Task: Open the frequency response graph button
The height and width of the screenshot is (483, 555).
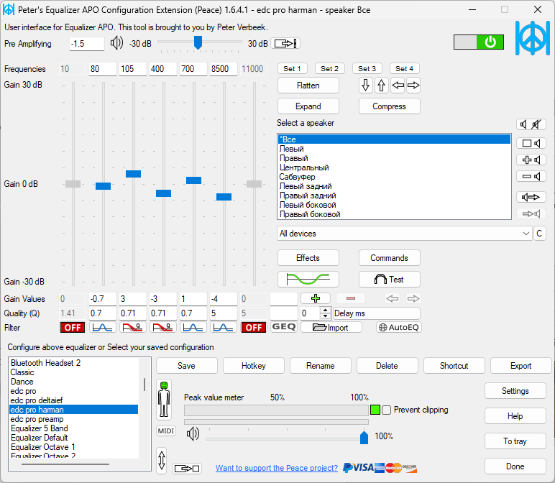Action: tap(308, 279)
